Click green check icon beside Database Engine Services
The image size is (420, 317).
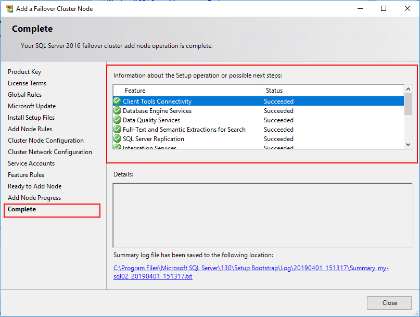point(117,110)
